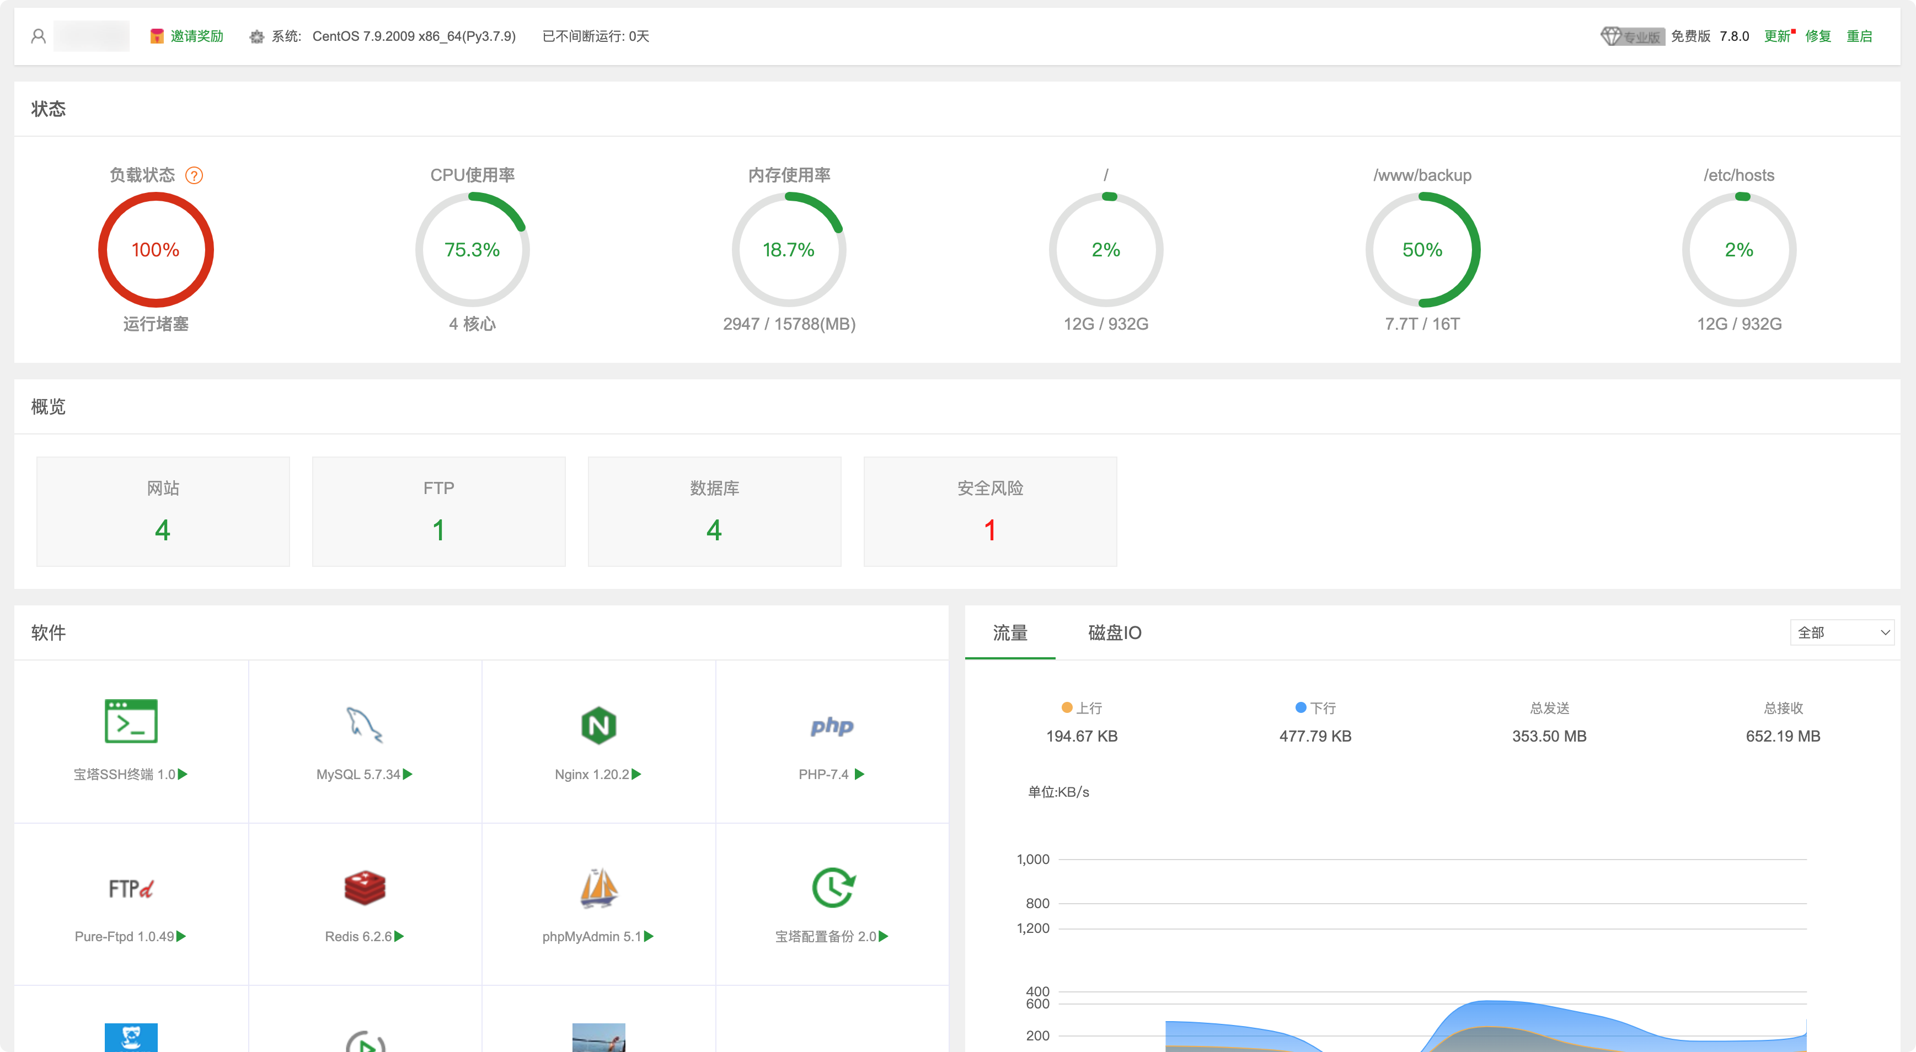The width and height of the screenshot is (1916, 1052).
Task: Open the 安全风险 overview card
Action: (990, 512)
